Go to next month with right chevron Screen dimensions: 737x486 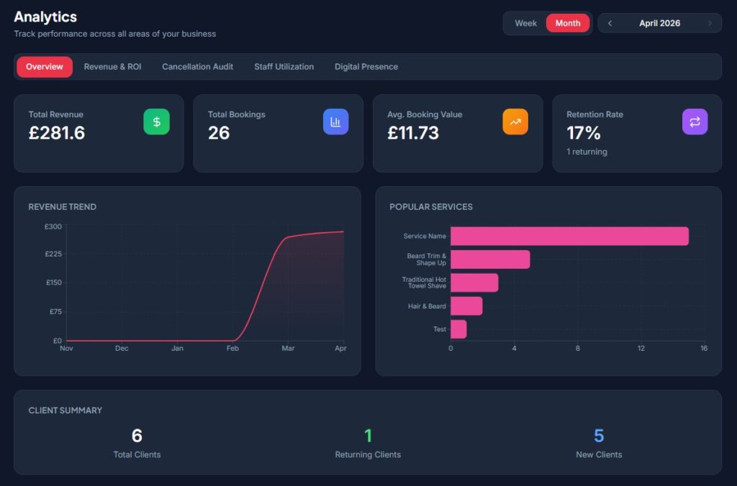point(710,23)
